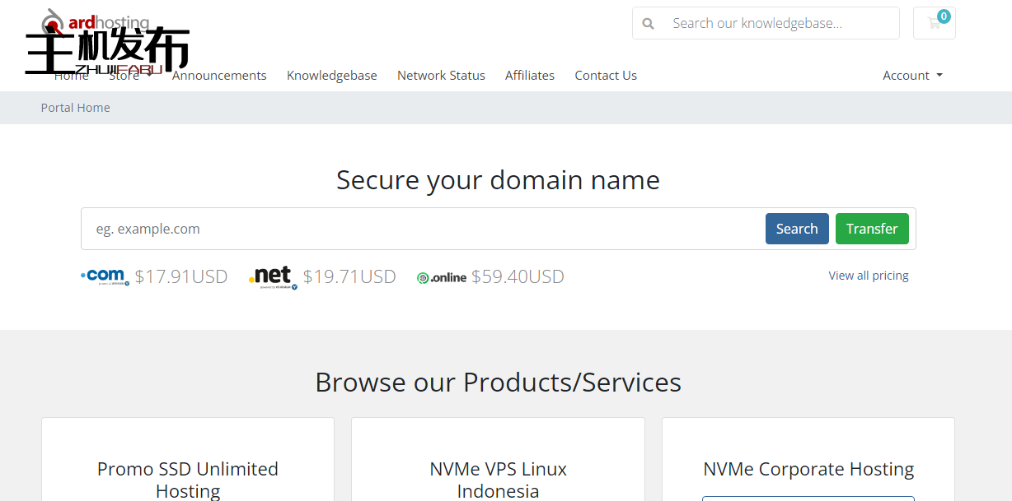
Task: Select the .com domain extension icon
Action: pos(105,276)
